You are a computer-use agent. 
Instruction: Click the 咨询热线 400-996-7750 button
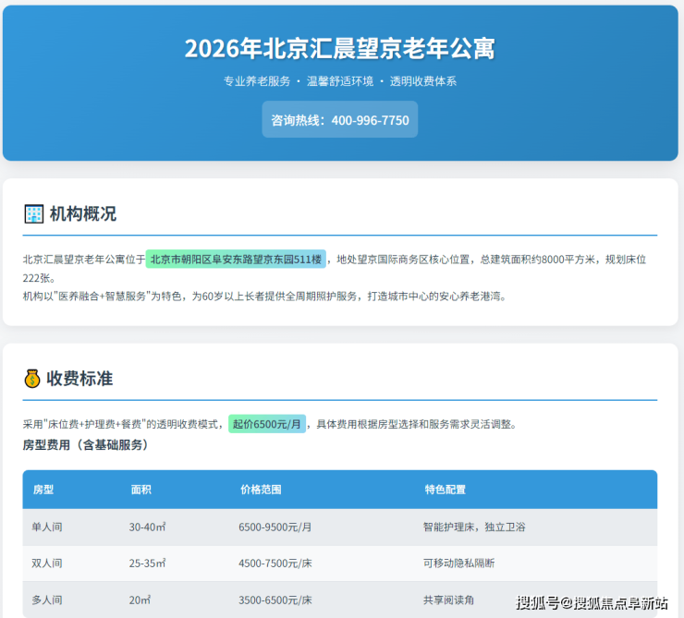(340, 120)
